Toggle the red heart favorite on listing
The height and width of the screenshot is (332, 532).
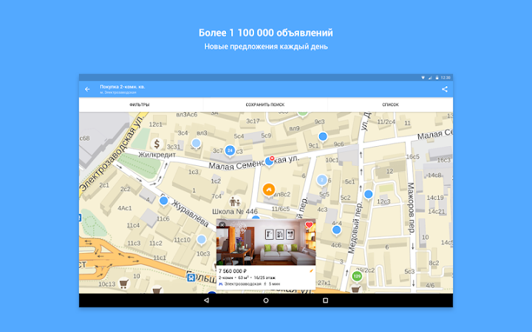click(x=309, y=225)
